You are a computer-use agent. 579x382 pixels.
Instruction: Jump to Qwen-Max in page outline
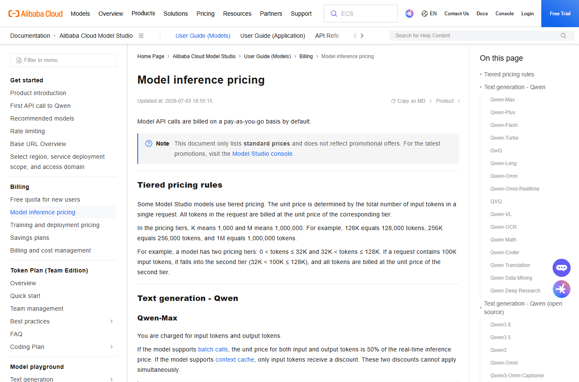click(x=503, y=100)
